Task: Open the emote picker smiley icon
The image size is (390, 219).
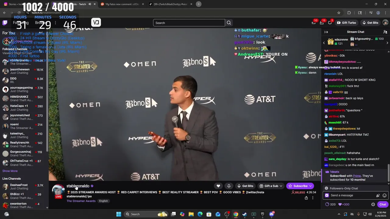Action: [385, 196]
